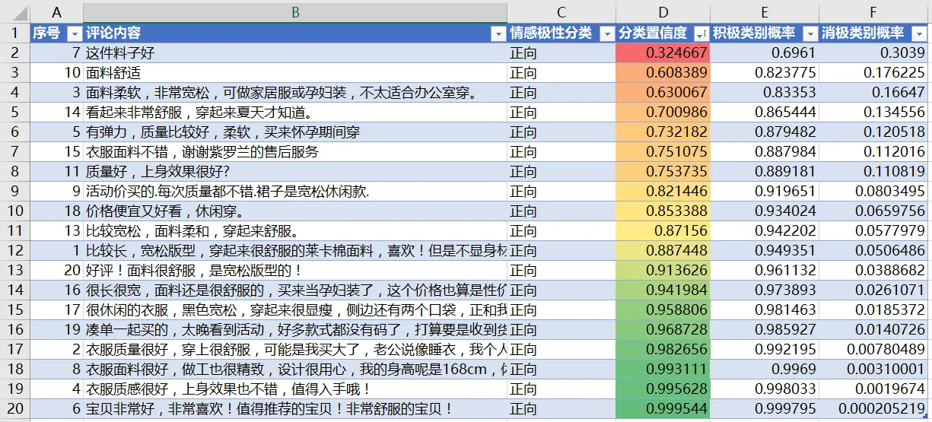This screenshot has height=422, width=932.
Task: Select row 17 header
Action: [x=15, y=350]
